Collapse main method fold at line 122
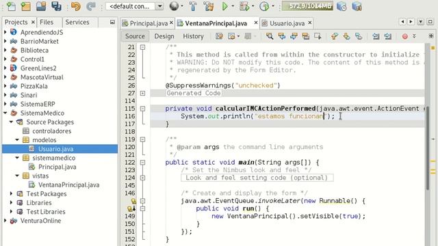Image resolution: width=438 pixels, height=246 pixels. click(143, 163)
